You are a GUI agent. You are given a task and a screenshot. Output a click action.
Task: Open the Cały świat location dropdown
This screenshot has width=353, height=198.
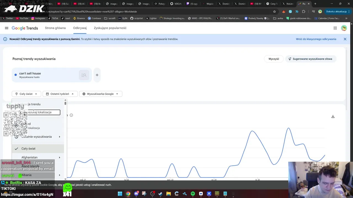tap(26, 94)
